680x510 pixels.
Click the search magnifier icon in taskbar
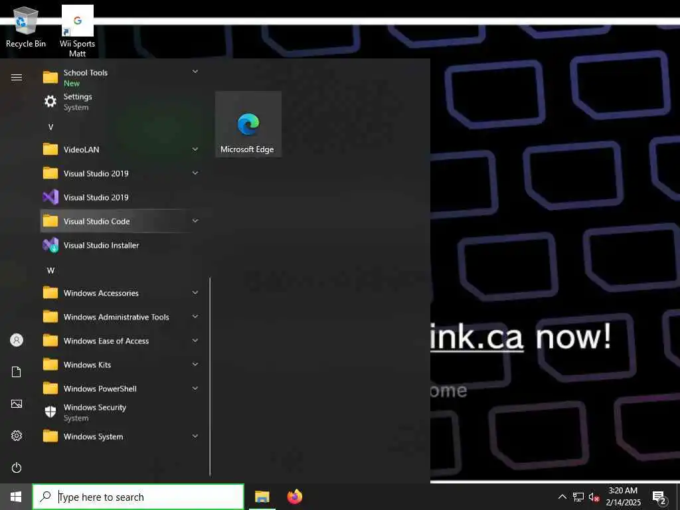click(45, 497)
